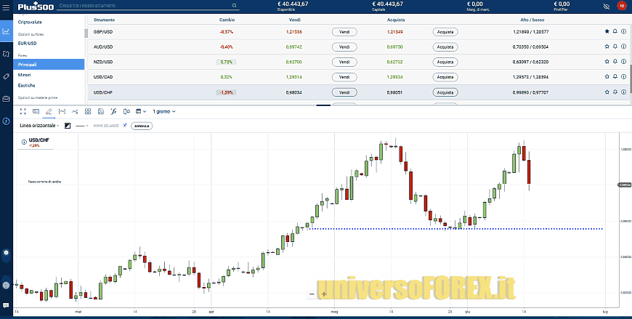Image resolution: width=632 pixels, height=319 pixels.
Task: Sort by the Cambio column header
Action: point(227,20)
